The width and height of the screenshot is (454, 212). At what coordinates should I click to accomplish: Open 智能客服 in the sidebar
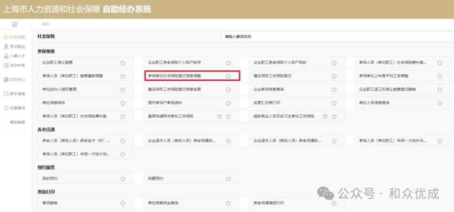tap(17, 122)
